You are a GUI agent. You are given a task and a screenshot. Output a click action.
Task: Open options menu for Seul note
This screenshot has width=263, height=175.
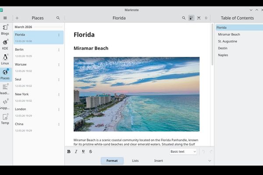coord(59,80)
